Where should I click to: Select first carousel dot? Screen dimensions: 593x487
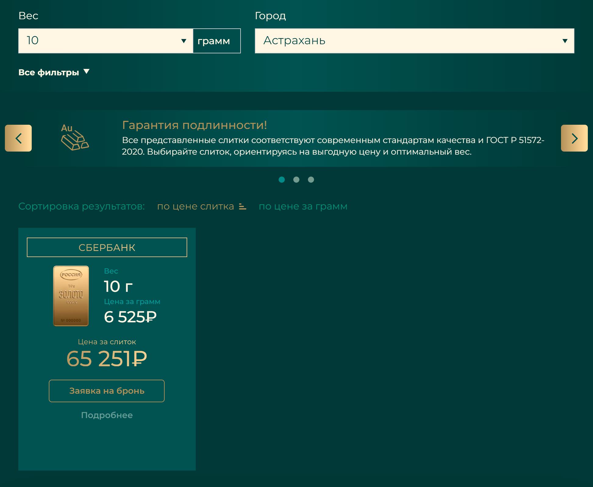(282, 180)
